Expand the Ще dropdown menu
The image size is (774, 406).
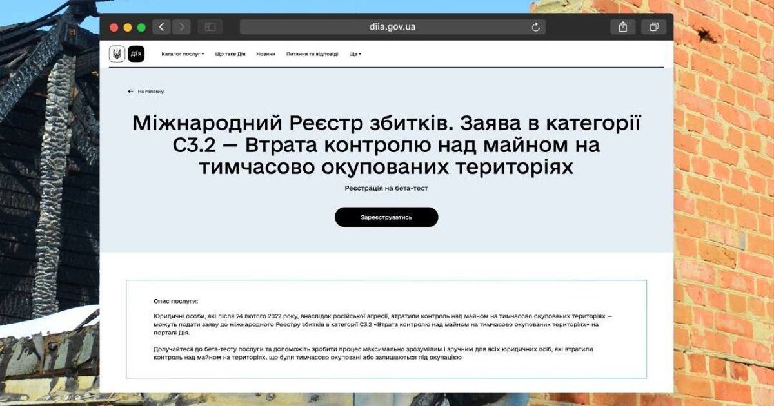click(355, 54)
